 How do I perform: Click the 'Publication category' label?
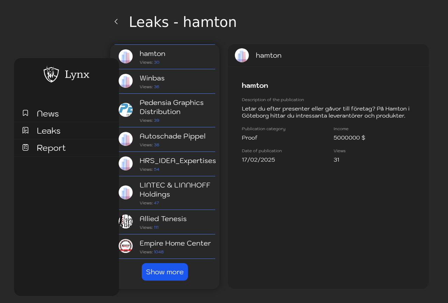tap(264, 129)
